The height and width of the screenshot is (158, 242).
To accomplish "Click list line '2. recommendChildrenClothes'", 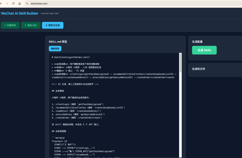I will click(88, 108).
